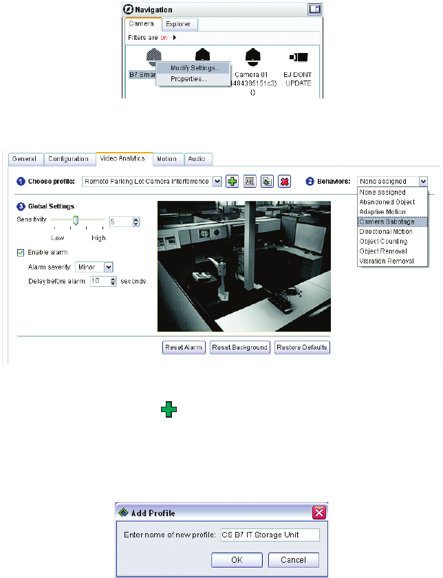
Task: Cancel the Add Profile dialog
Action: (293, 560)
